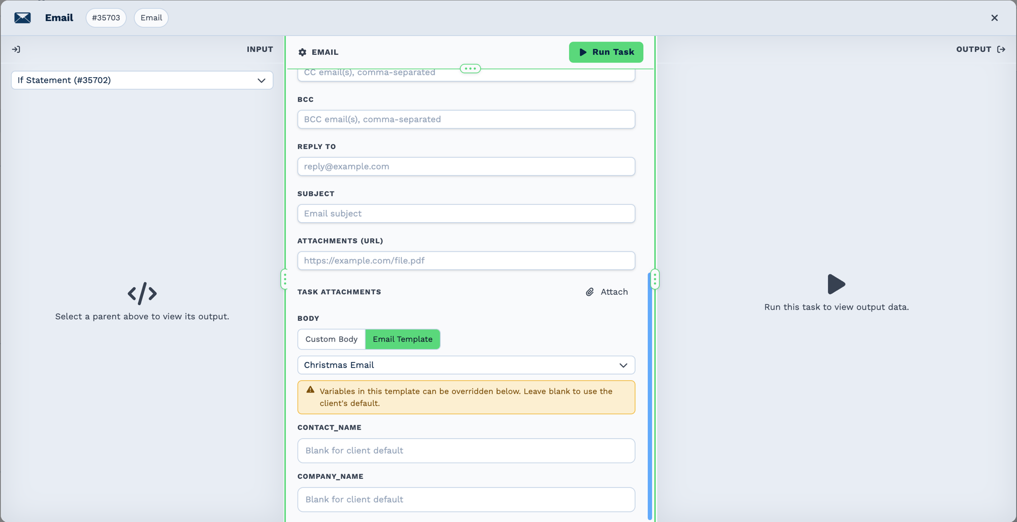The image size is (1017, 522).
Task: Click the paperclip Attach icon
Action: coord(589,292)
